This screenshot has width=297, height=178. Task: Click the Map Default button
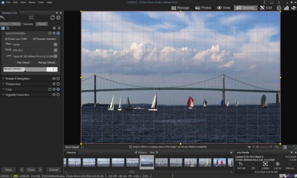point(23,62)
